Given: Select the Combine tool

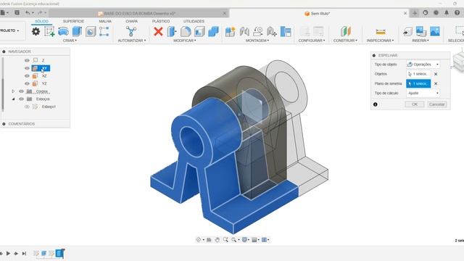Looking at the screenshot, I should (213, 31).
